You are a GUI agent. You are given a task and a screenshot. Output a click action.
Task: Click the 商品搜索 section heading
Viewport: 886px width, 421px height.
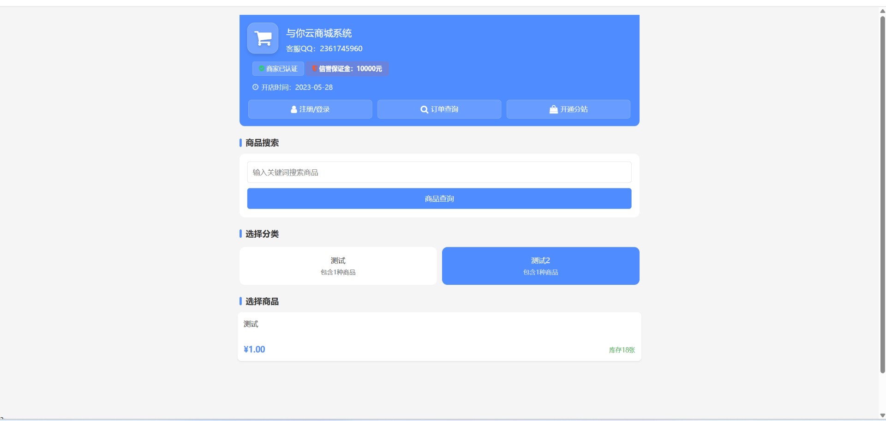[x=262, y=143]
